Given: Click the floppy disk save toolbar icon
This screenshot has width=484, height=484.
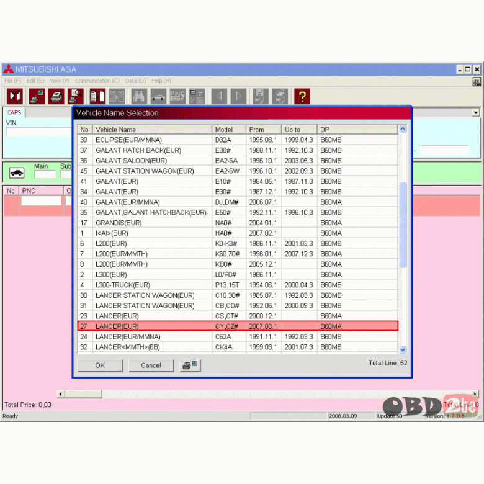Looking at the screenshot, I should 261,96.
